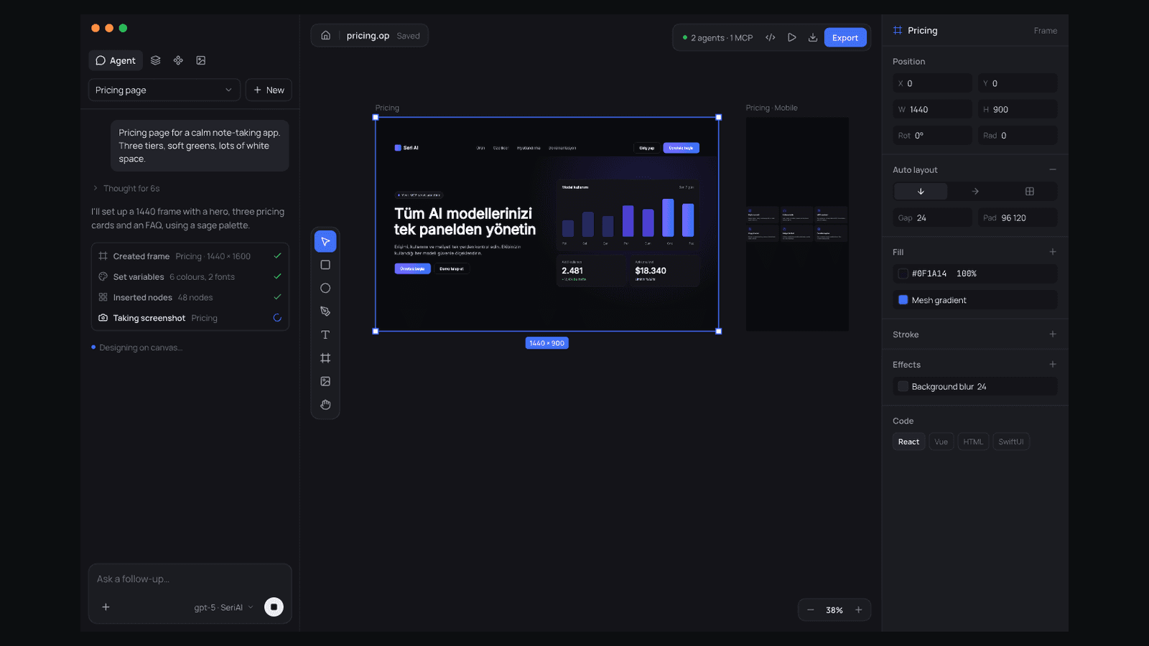
Task: Toggle the Background blur effect checkbox
Action: point(903,387)
